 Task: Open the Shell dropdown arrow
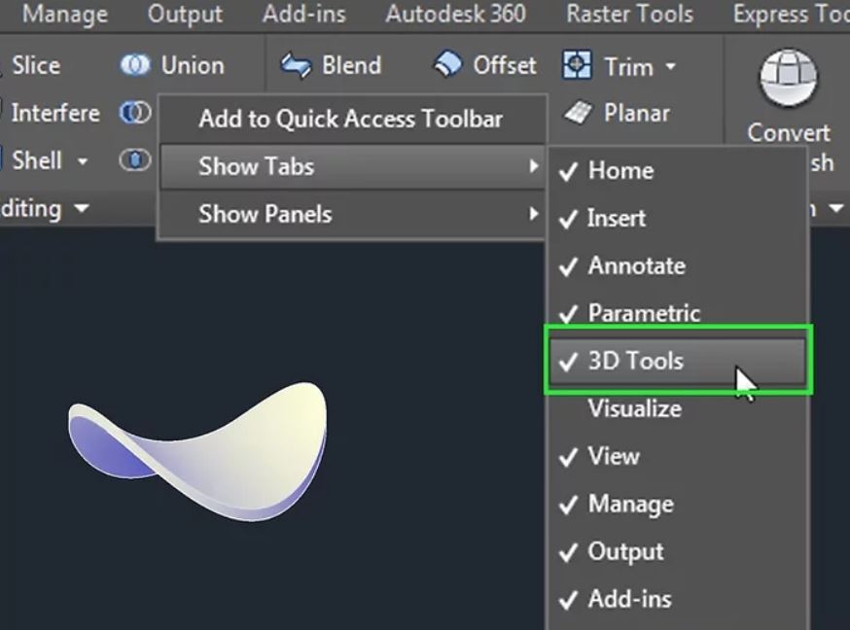click(x=83, y=161)
